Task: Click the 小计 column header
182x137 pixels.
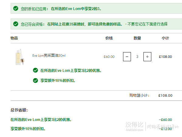Action: pyautogui.click(x=165, y=38)
